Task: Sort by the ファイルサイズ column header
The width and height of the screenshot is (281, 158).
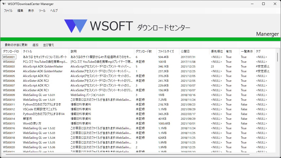Action: [166, 51]
